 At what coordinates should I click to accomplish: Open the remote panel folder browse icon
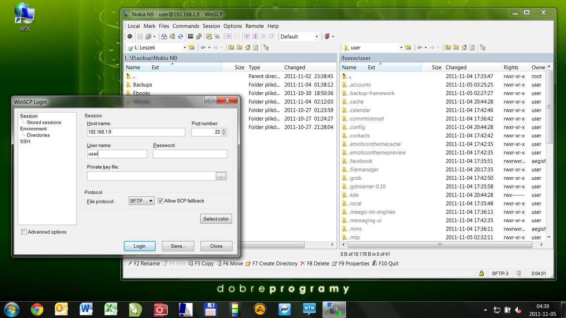coord(408,47)
